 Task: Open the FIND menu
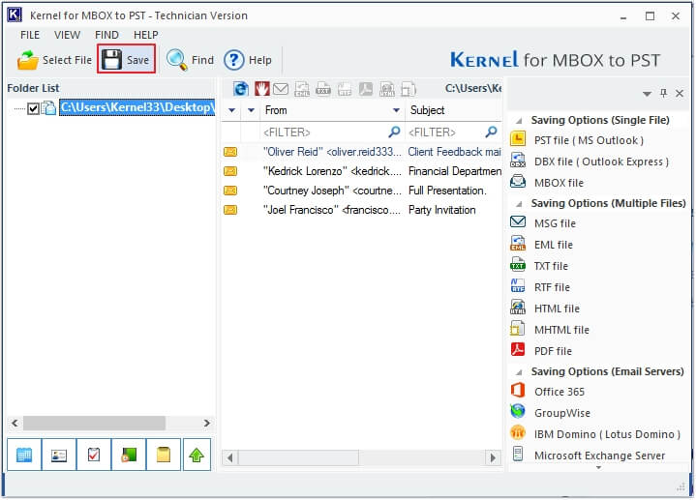pos(106,35)
